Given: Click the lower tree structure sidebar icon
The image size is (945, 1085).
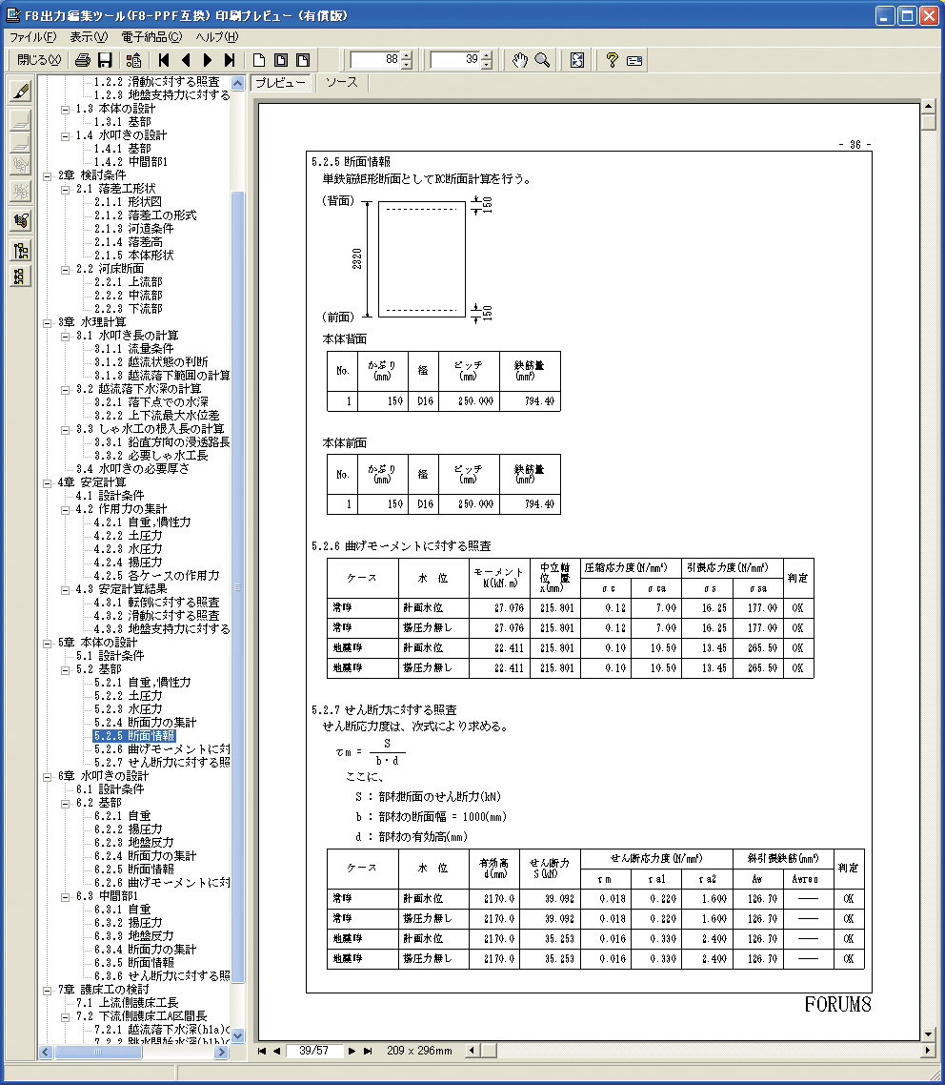Looking at the screenshot, I should [21, 276].
